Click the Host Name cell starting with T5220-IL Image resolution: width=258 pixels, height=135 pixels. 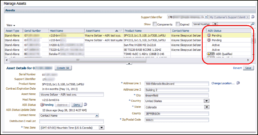coord(67,50)
